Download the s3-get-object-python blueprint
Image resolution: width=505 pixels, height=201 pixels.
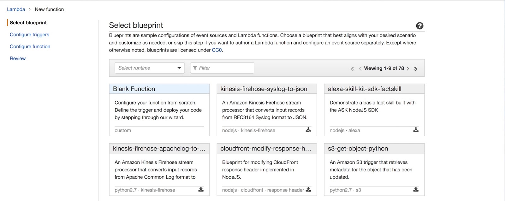click(416, 189)
